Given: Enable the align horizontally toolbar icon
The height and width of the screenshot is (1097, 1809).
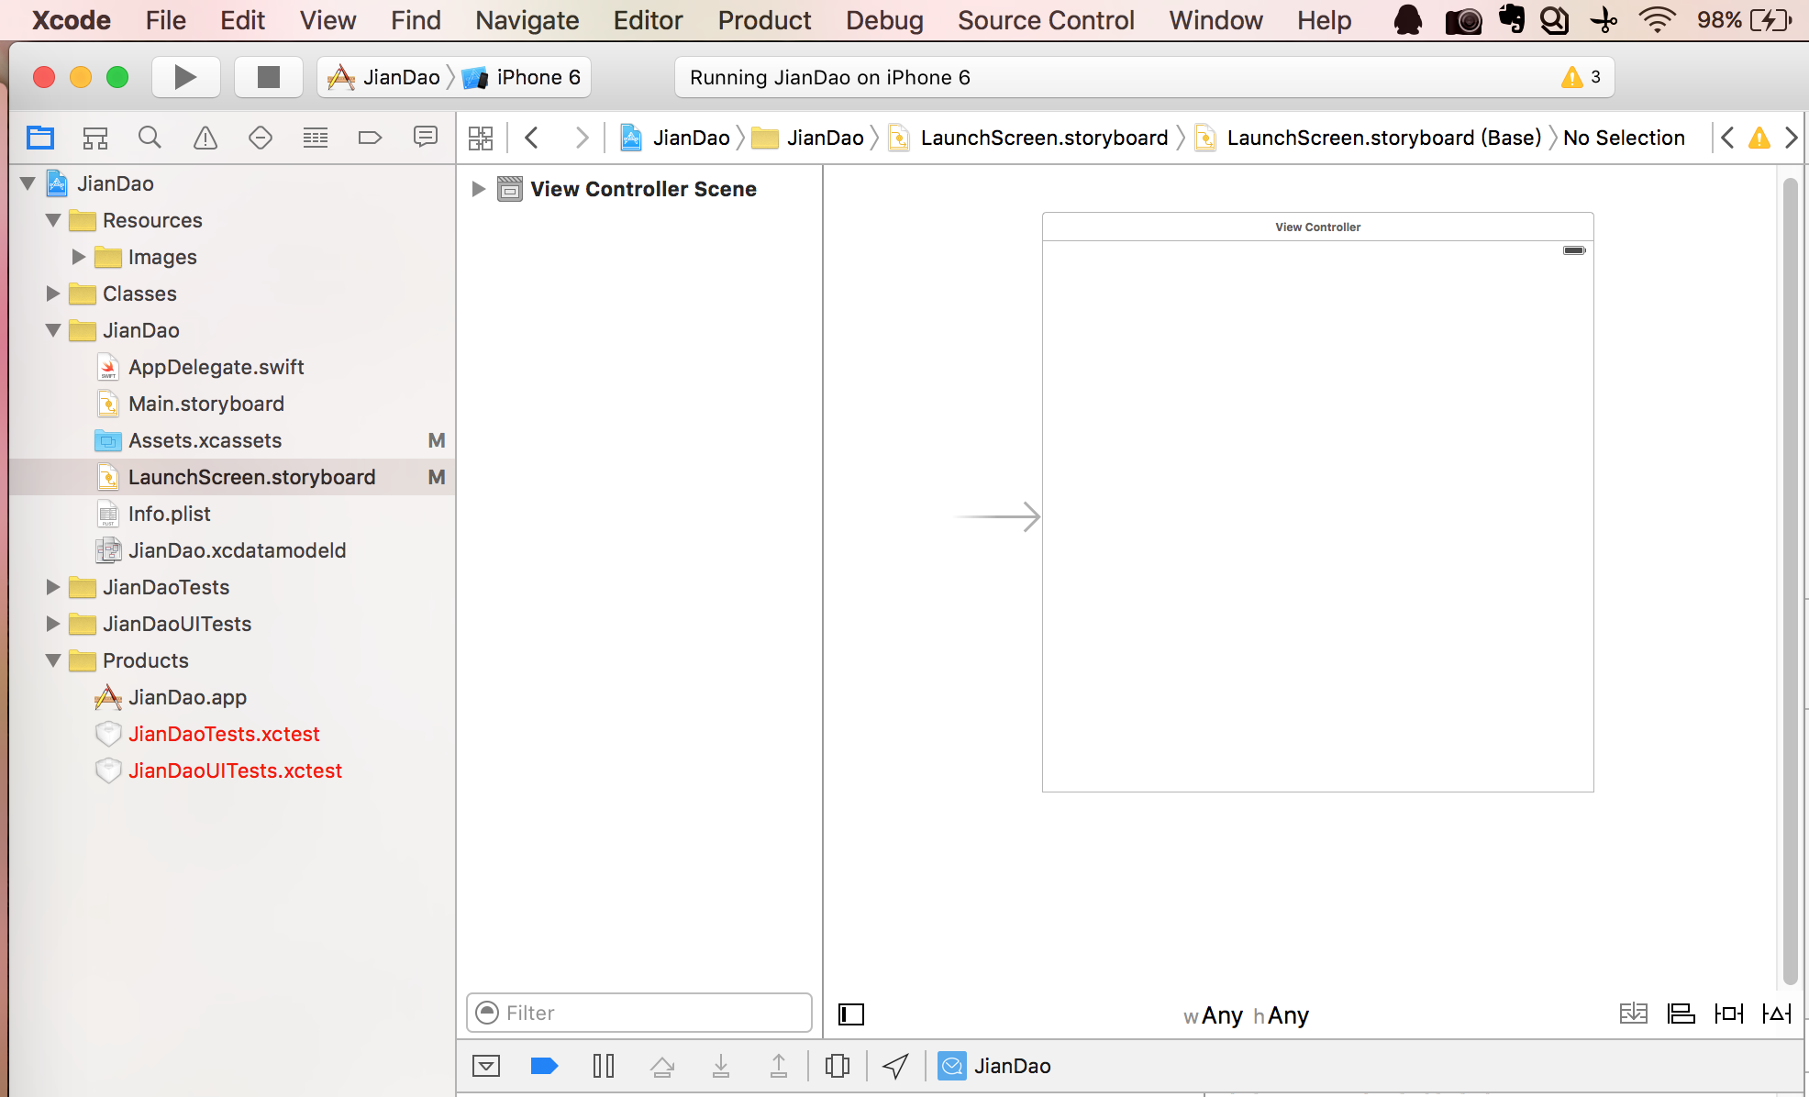Looking at the screenshot, I should 1683,1013.
